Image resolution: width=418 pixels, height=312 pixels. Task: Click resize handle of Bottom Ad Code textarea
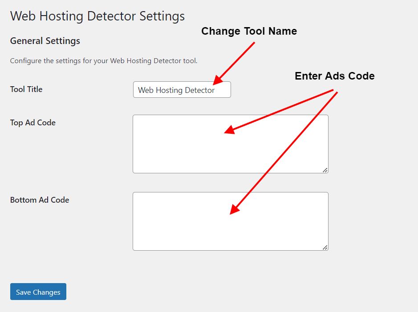(325, 247)
